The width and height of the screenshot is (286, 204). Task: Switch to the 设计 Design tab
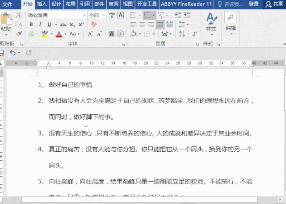pos(56,4)
